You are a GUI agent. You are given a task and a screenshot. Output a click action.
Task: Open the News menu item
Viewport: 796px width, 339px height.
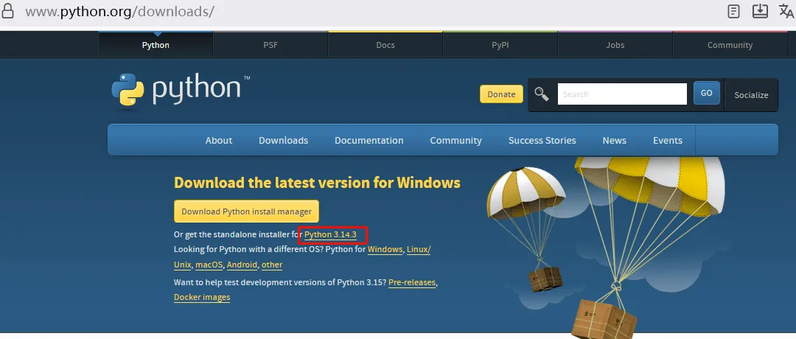coord(614,141)
